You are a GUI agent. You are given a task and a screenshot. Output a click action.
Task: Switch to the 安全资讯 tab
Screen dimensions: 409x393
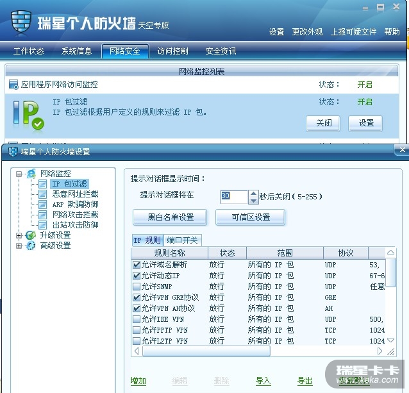(x=221, y=51)
